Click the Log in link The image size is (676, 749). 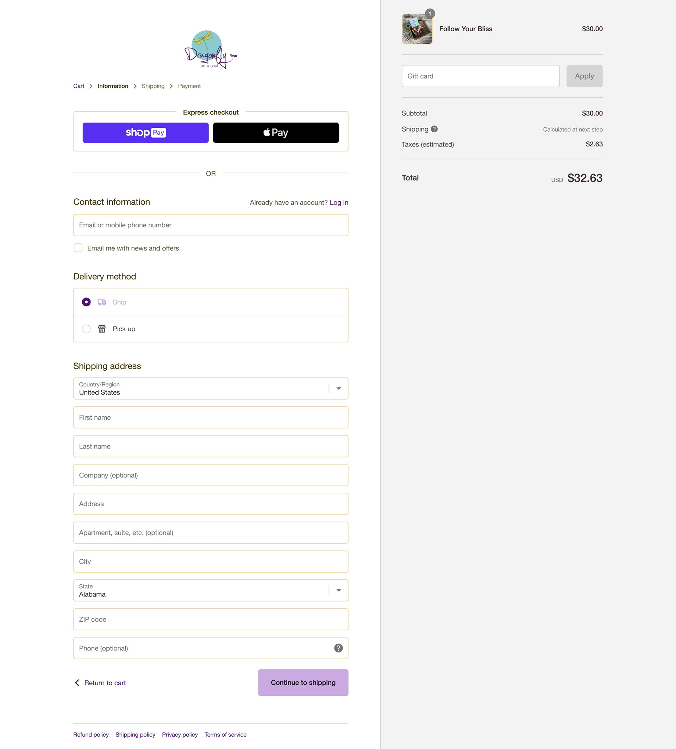pyautogui.click(x=339, y=202)
